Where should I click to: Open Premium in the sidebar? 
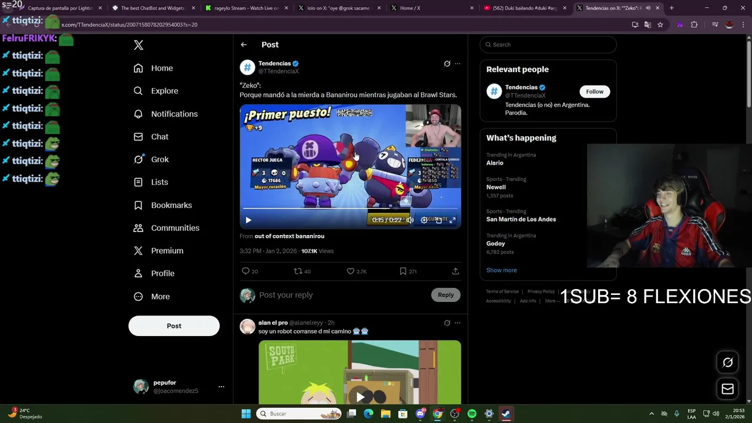click(159, 251)
